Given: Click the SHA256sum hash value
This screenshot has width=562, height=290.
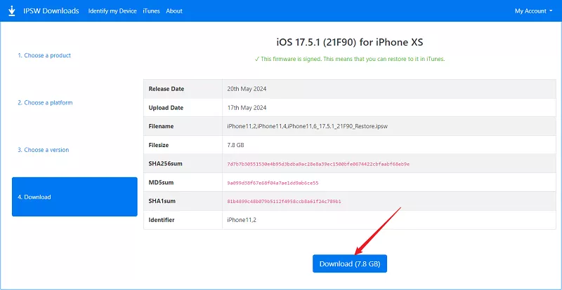Looking at the screenshot, I should tap(318, 164).
